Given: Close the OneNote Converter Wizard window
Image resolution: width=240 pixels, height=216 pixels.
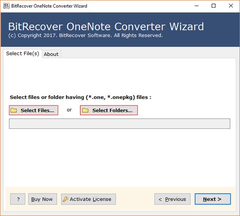Looking at the screenshot, I should click(231, 6).
